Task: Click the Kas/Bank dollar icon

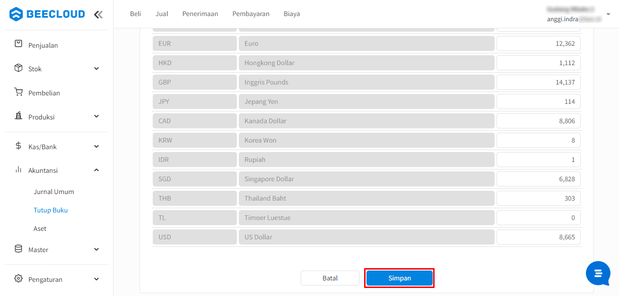Action: tap(18, 146)
